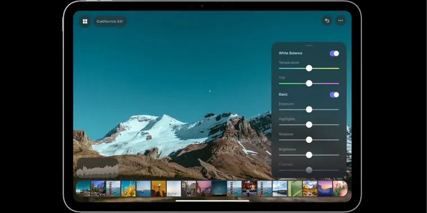Select the starry night sky thumbnail
This screenshot has width=427, height=213.
tap(219, 188)
